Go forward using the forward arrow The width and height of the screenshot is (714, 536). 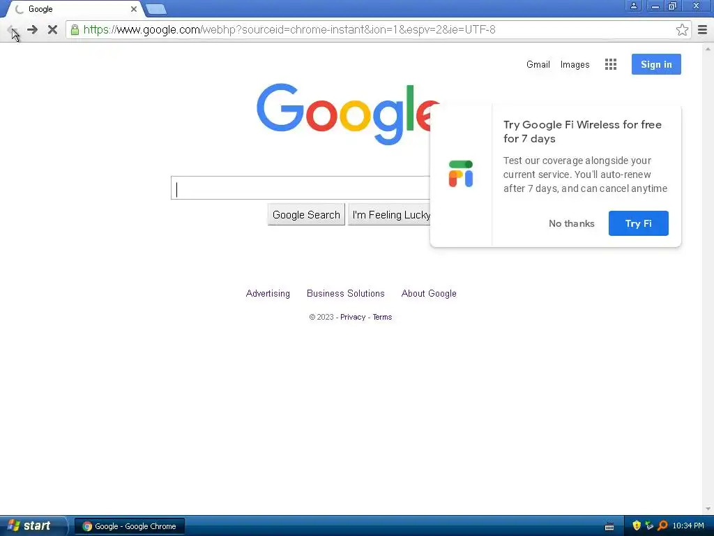pyautogui.click(x=32, y=29)
